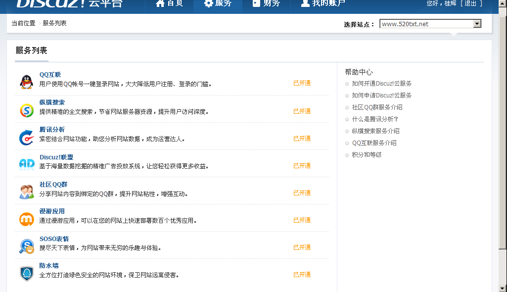Click the 防水墙 description about 绿色安全
Viewport: 507px width, 292px height.
point(109,275)
